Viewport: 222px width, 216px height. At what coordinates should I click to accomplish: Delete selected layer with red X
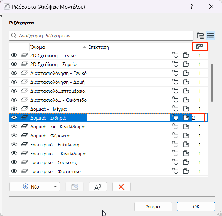point(121,186)
